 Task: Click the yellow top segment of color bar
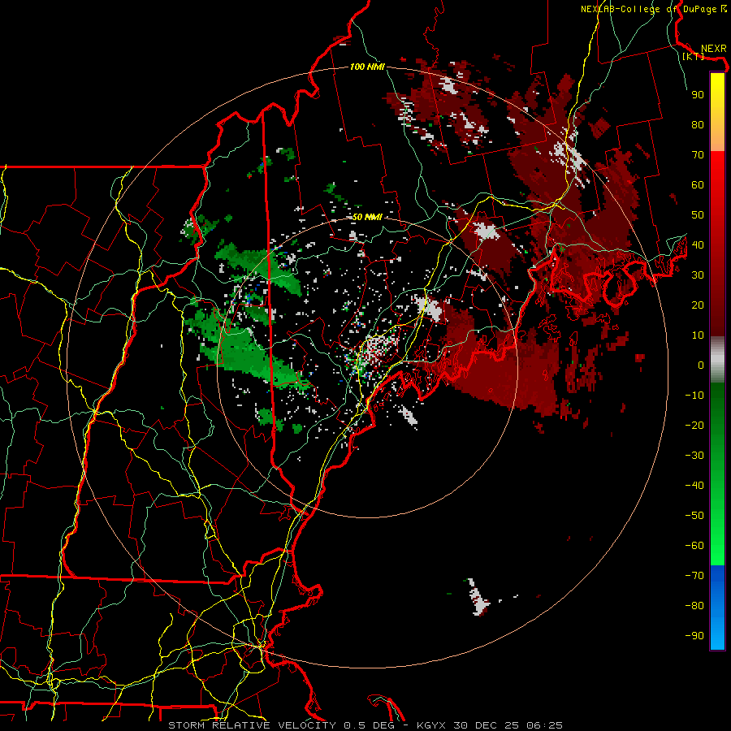tap(717, 112)
